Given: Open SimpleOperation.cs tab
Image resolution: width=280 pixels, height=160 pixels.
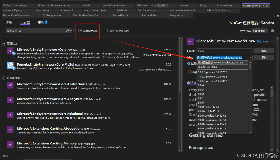Looking at the screenshot, I should [114, 6].
